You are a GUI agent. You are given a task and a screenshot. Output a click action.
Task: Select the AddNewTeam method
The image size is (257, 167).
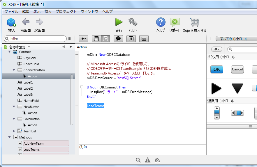(46, 143)
